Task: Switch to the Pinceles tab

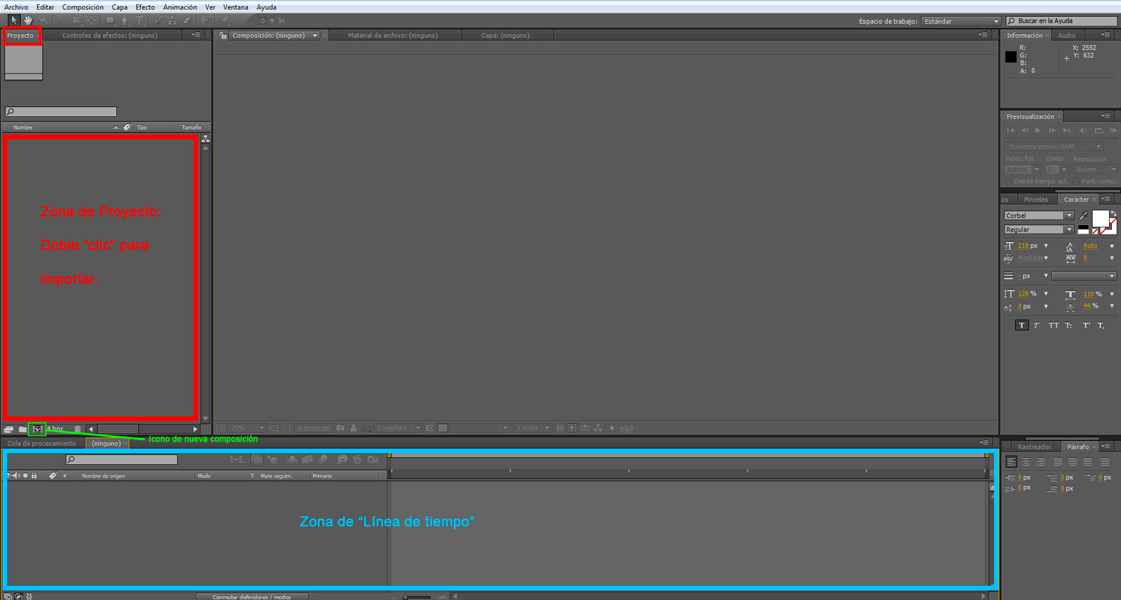Action: coord(1036,200)
